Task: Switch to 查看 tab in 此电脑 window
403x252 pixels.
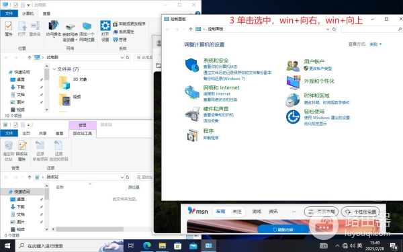Action: 46,13
